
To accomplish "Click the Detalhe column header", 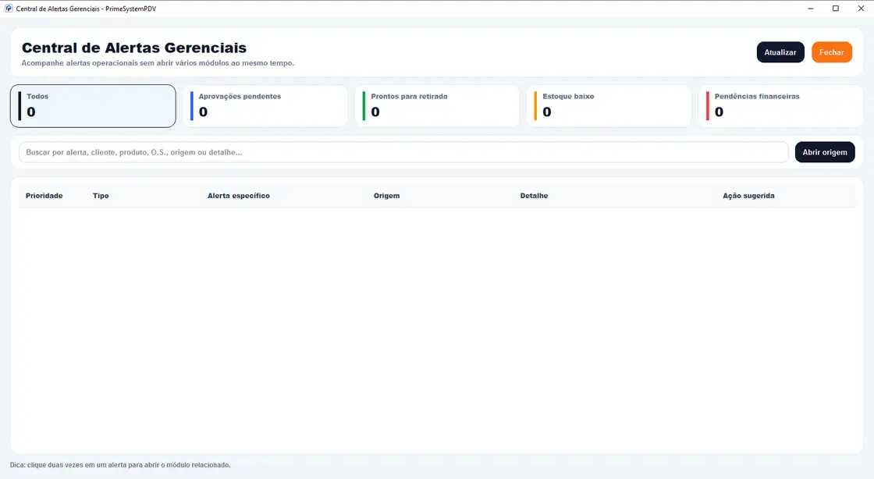I will [534, 196].
